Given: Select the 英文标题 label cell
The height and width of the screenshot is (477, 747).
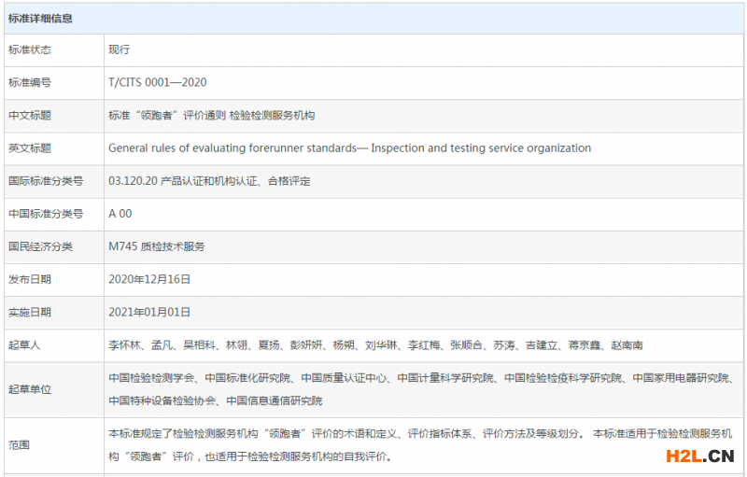Looking at the screenshot, I should point(54,148).
